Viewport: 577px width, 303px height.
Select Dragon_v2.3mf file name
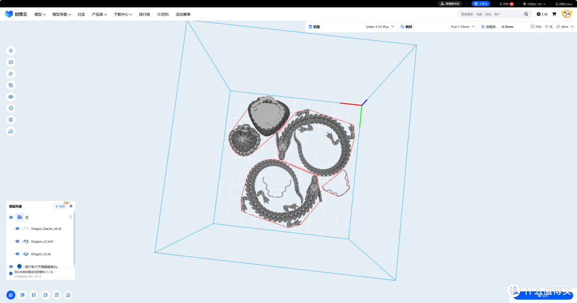pos(42,242)
